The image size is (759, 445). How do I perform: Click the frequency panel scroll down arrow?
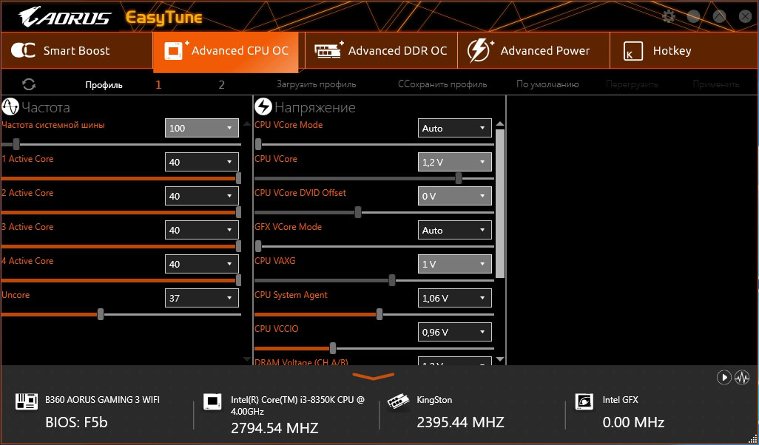click(247, 359)
